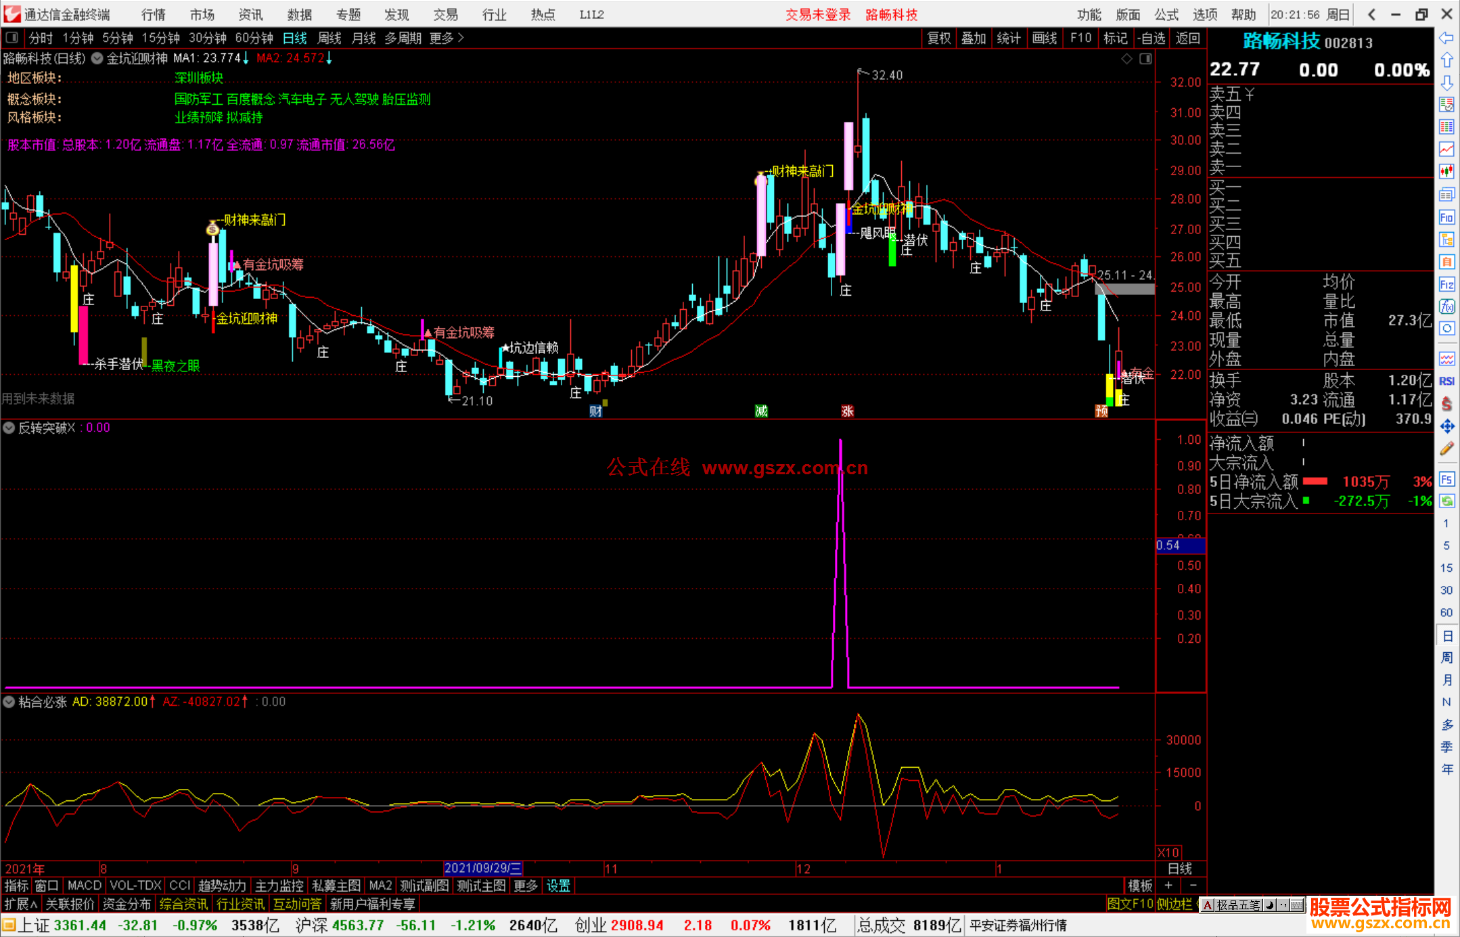1460x937 pixels.
Task: Click the circle icon in right sidebar
Action: pos(1446,329)
